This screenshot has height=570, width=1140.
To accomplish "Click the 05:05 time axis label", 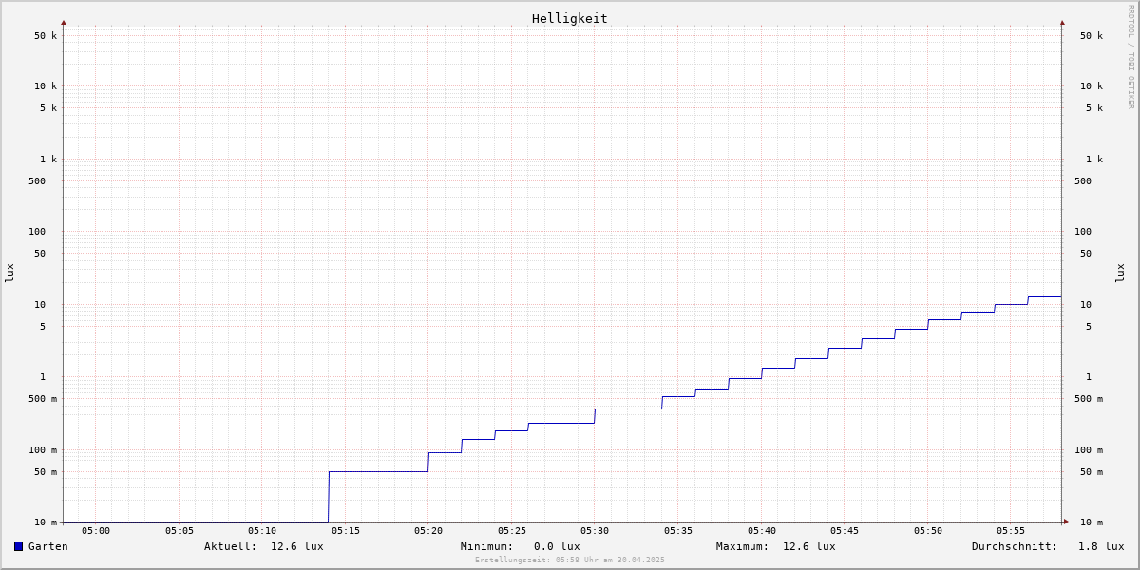I will tap(180, 531).
